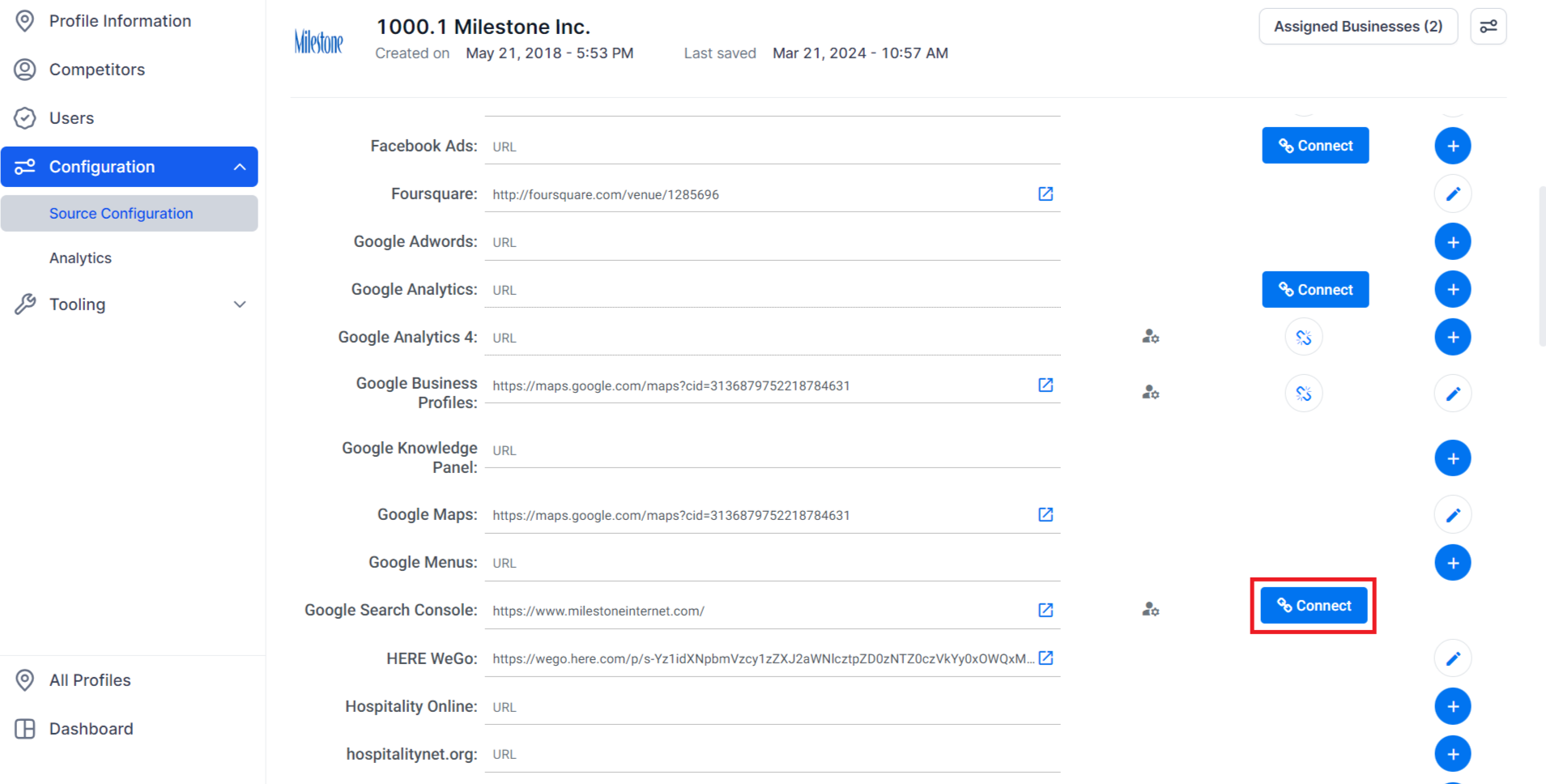
Task: Click the HERE WeGo URL text
Action: [x=764, y=658]
